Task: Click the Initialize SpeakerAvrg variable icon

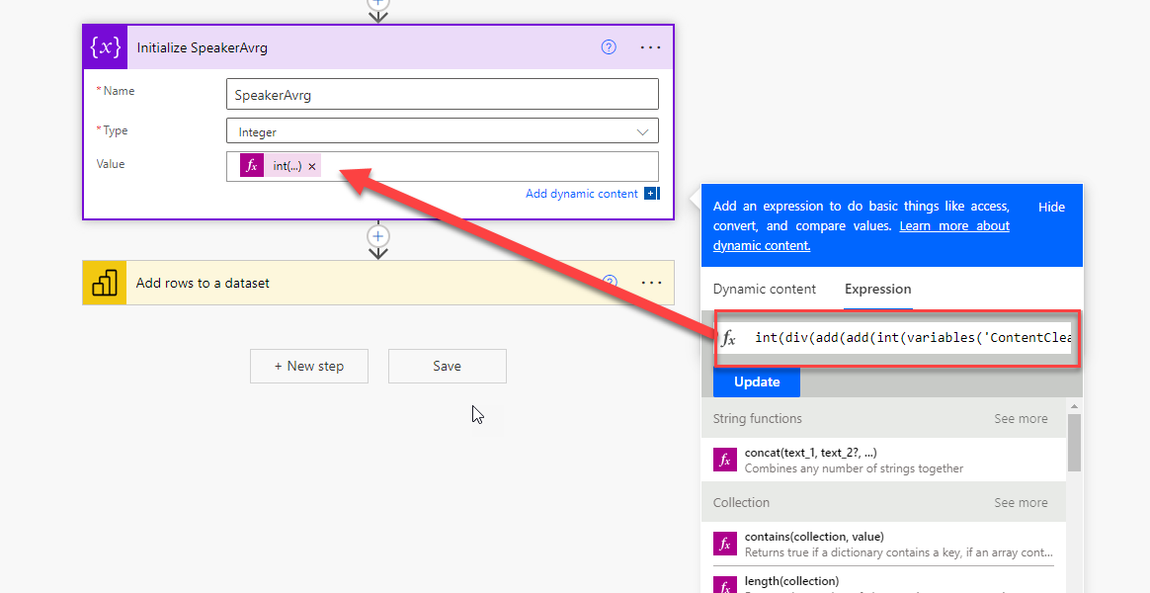Action: (x=106, y=47)
